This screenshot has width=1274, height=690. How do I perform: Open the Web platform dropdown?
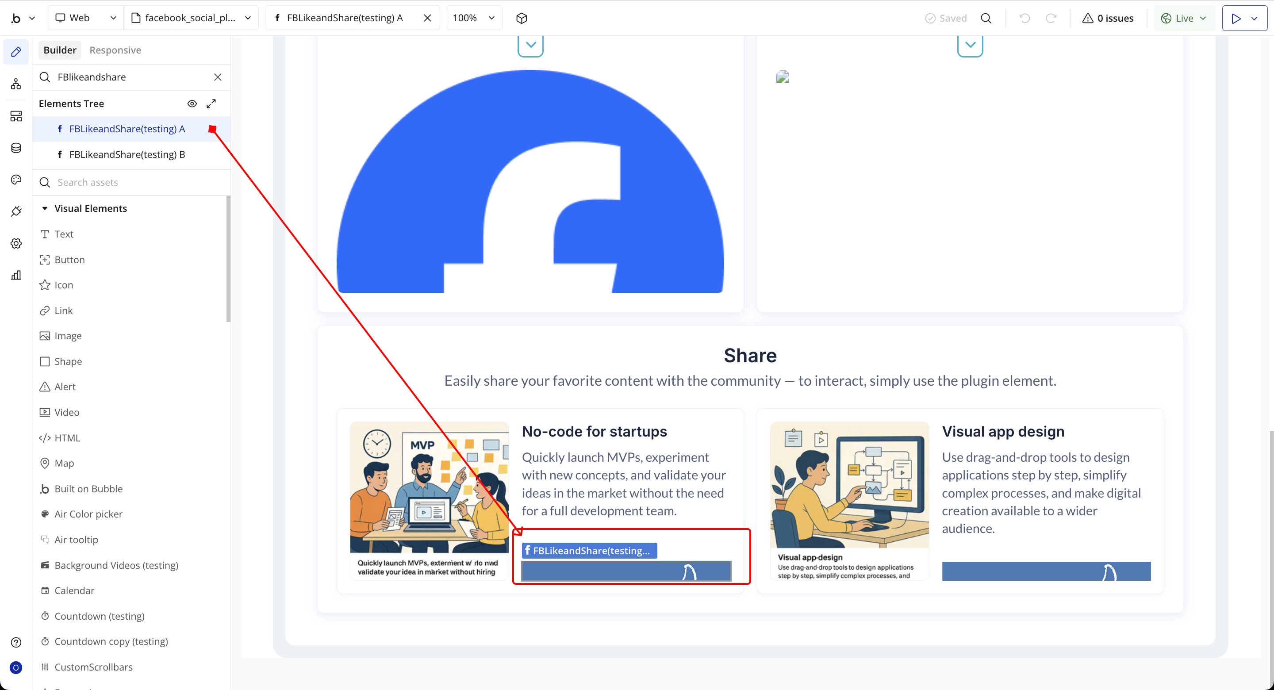[x=85, y=18]
